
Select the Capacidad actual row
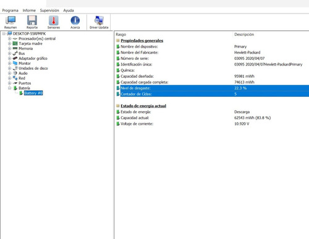coord(212,118)
